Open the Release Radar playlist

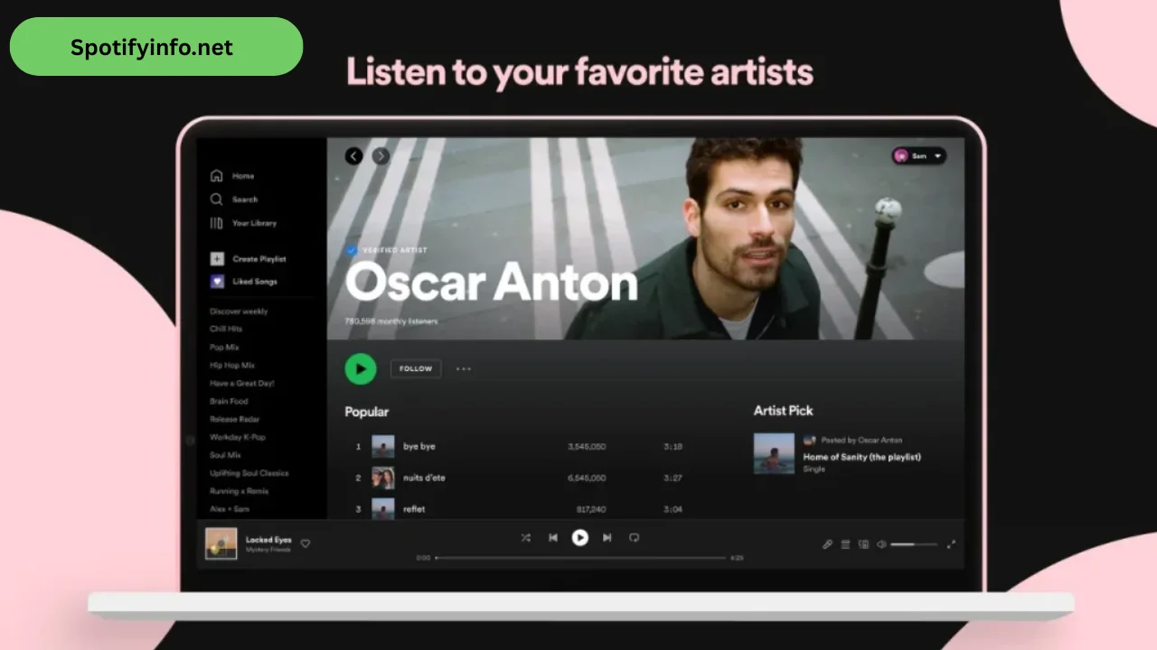point(236,420)
